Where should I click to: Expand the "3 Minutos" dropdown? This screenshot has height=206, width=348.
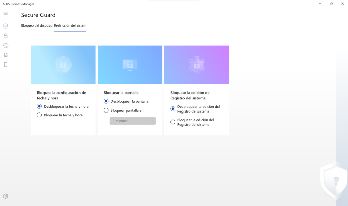point(133,121)
